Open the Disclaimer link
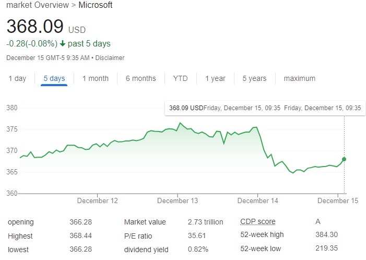Screen dimensions: 366x260 click(110, 58)
